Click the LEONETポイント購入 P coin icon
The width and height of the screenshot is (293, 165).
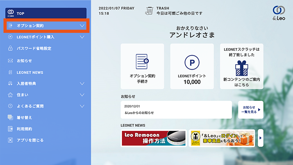(10, 37)
